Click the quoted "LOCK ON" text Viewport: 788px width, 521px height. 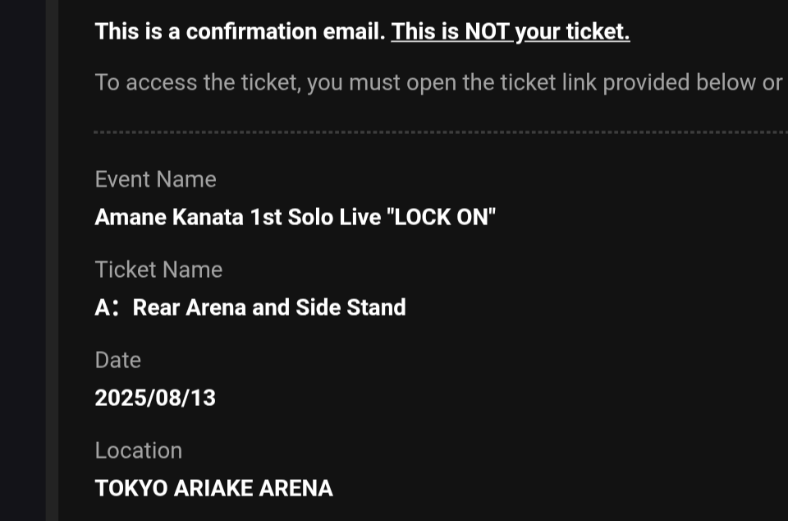pyautogui.click(x=446, y=217)
